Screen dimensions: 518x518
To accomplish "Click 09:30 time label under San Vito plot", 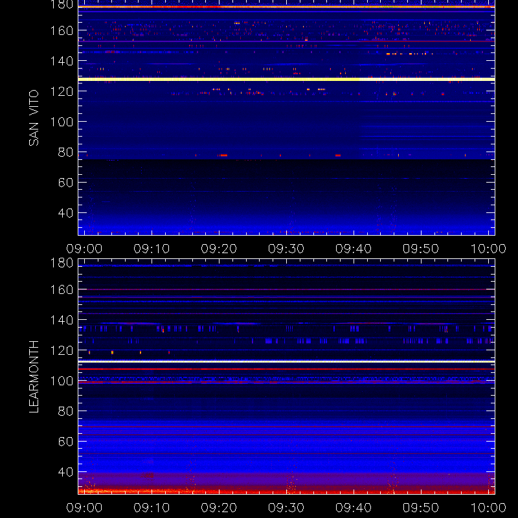I will coord(286,249).
